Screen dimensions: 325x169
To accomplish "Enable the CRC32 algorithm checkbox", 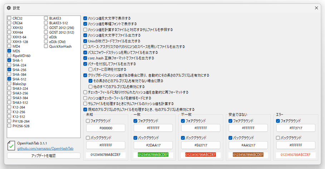I will coord(9,18).
